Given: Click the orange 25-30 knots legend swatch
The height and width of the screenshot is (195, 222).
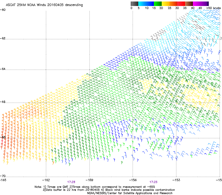Looking at the screenshot, I should coord(173,4).
